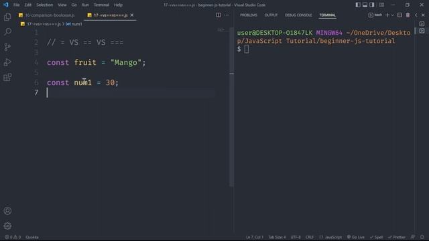Select the TERMINAL panel tab
429x241 pixels.
[327, 15]
